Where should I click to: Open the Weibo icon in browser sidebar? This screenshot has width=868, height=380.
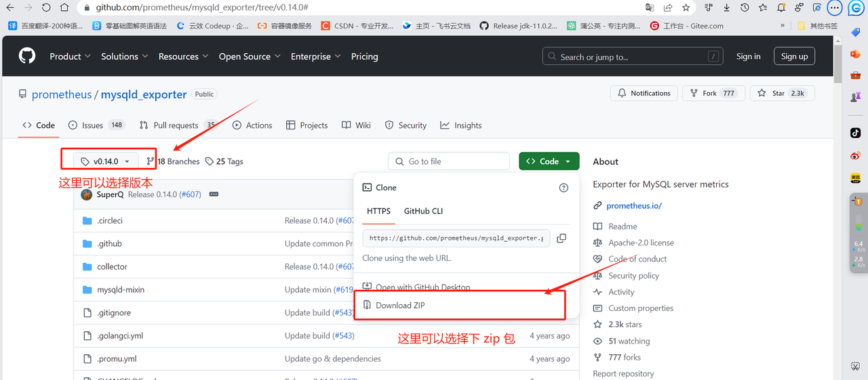pyautogui.click(x=856, y=156)
